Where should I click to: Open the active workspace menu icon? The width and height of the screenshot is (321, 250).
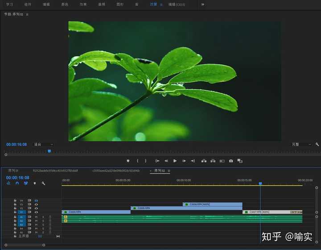click(161, 4)
